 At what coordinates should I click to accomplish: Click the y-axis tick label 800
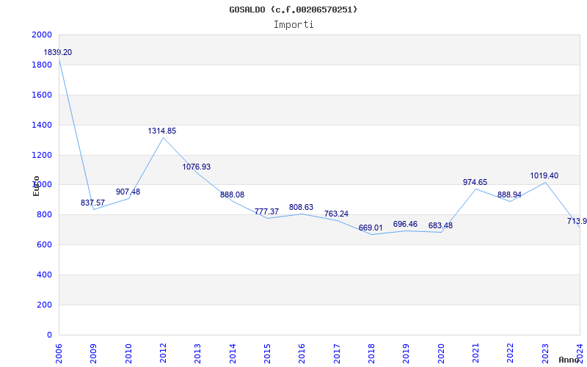tap(45, 214)
